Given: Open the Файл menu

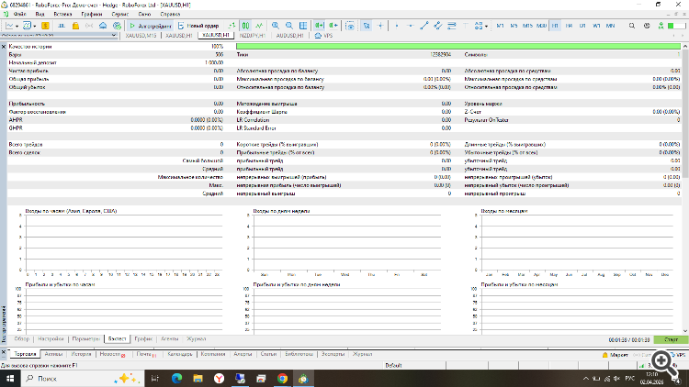Looking at the screenshot, I should [20, 14].
